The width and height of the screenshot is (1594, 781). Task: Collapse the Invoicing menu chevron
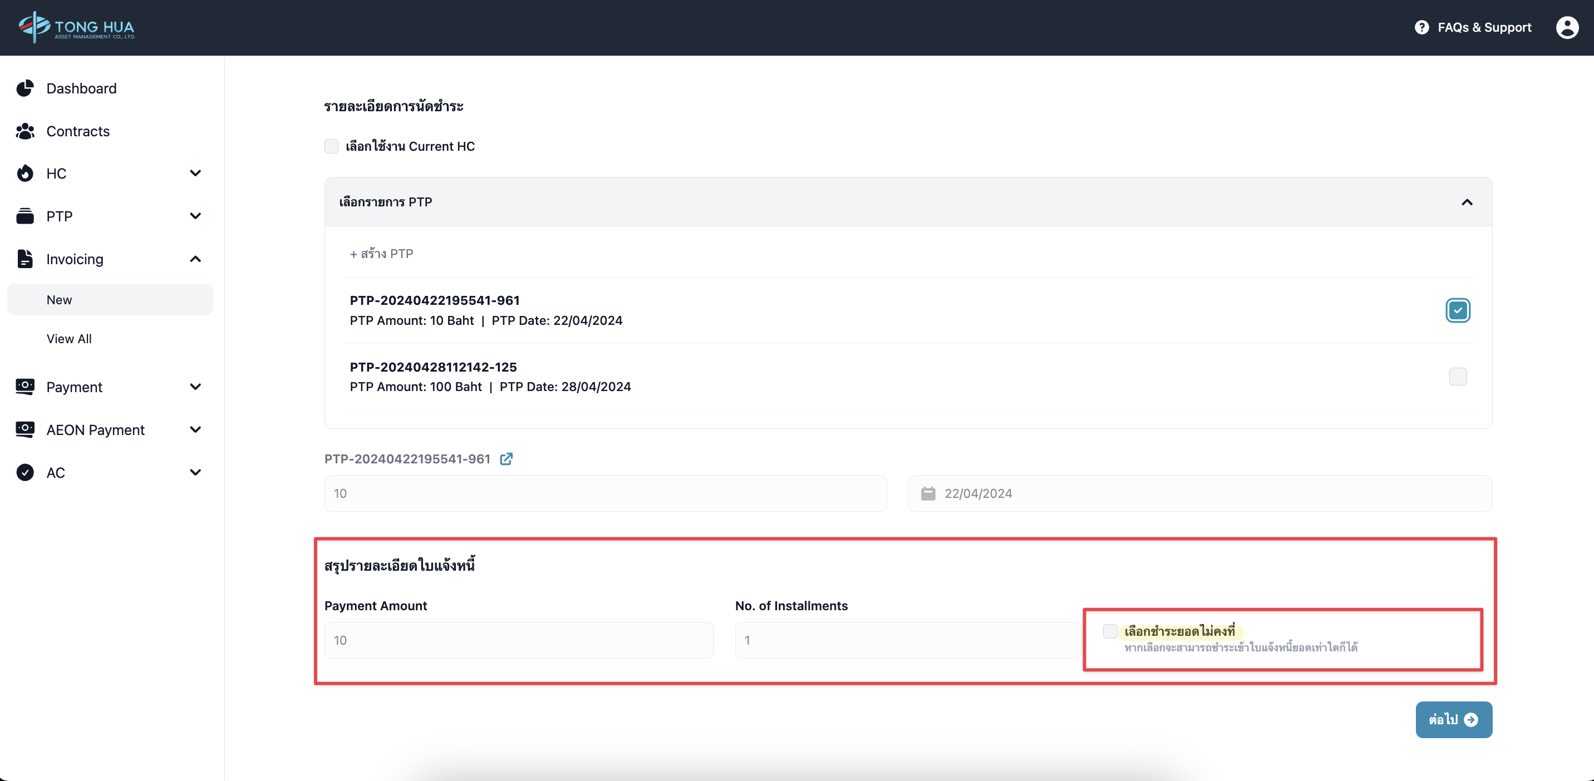195,259
